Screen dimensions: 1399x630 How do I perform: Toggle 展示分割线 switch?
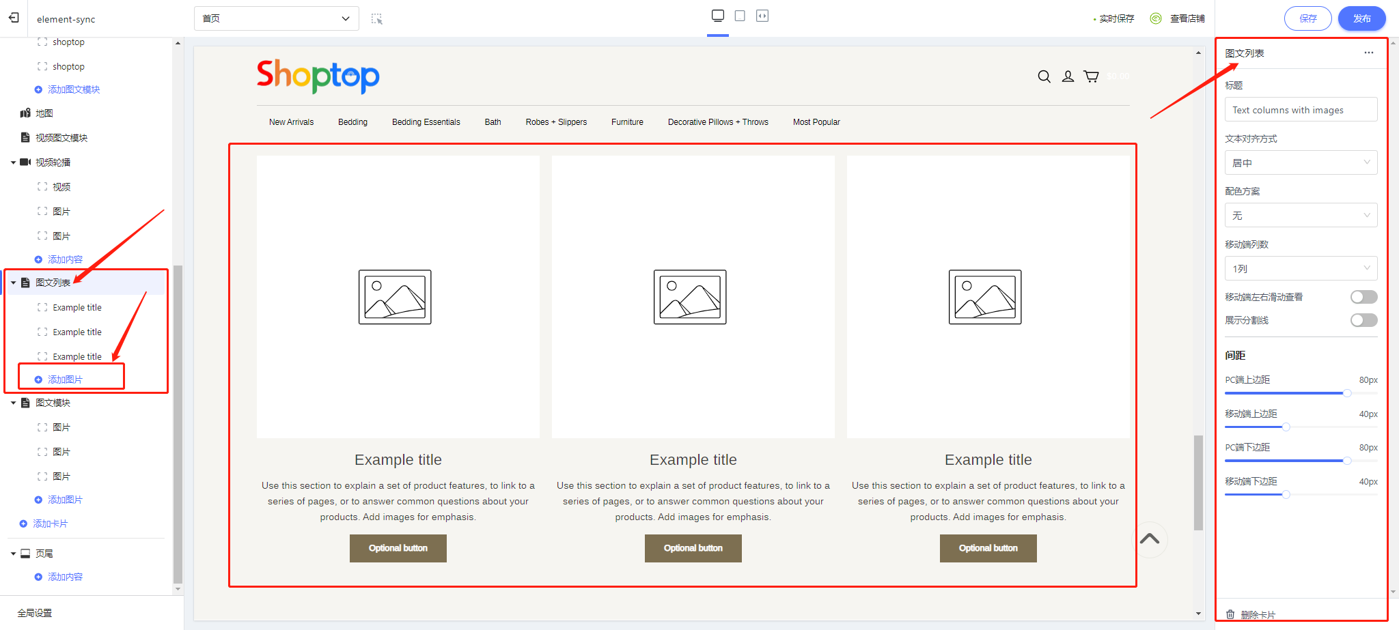(x=1363, y=320)
